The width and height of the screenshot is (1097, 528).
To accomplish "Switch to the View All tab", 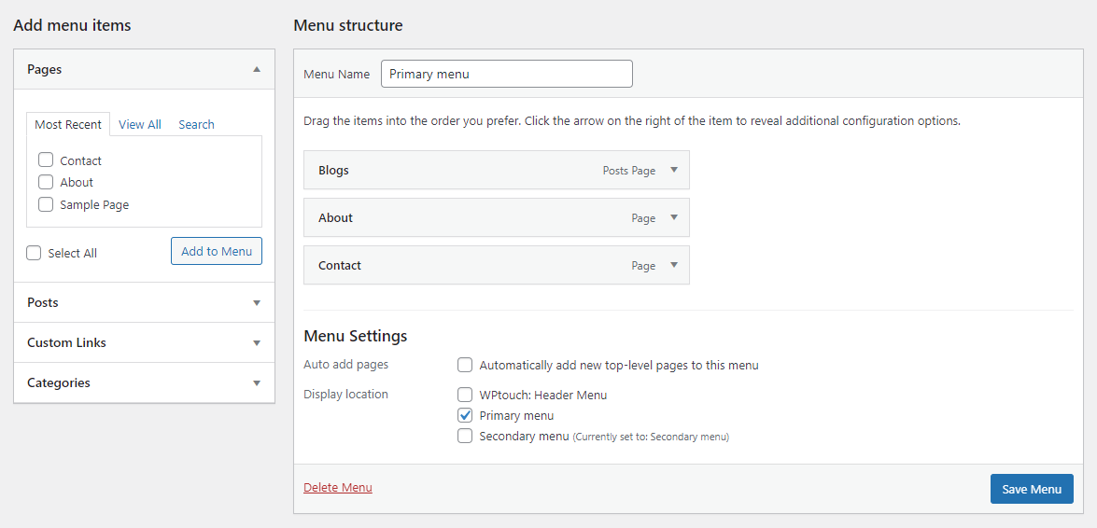I will [140, 124].
